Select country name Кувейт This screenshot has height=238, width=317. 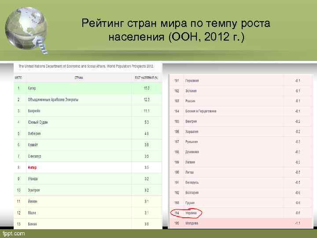(x=33, y=145)
